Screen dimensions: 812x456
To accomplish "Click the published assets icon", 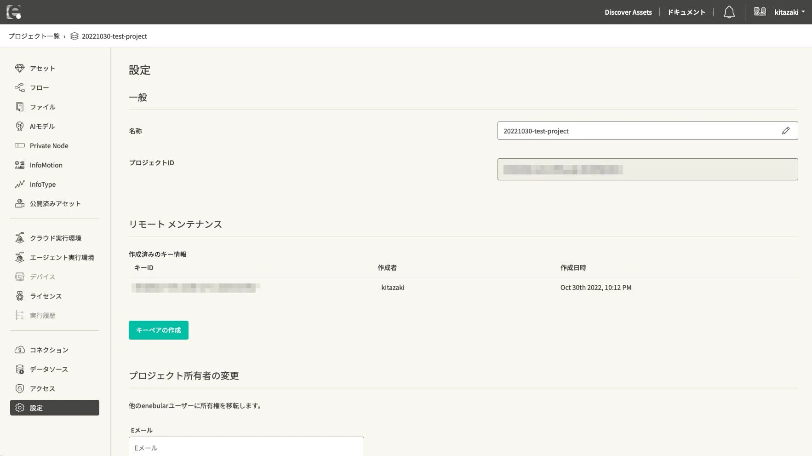I will click(x=19, y=203).
